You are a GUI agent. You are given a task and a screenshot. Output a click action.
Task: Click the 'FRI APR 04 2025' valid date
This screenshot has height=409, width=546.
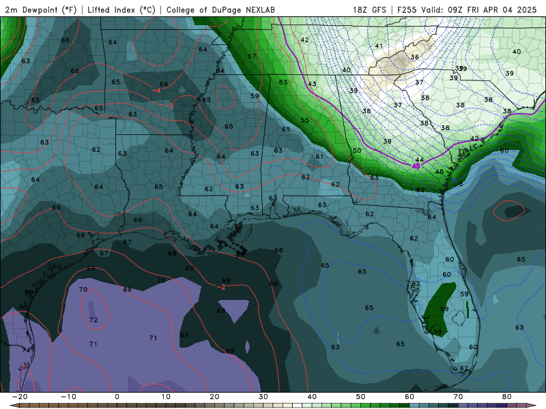click(x=502, y=10)
